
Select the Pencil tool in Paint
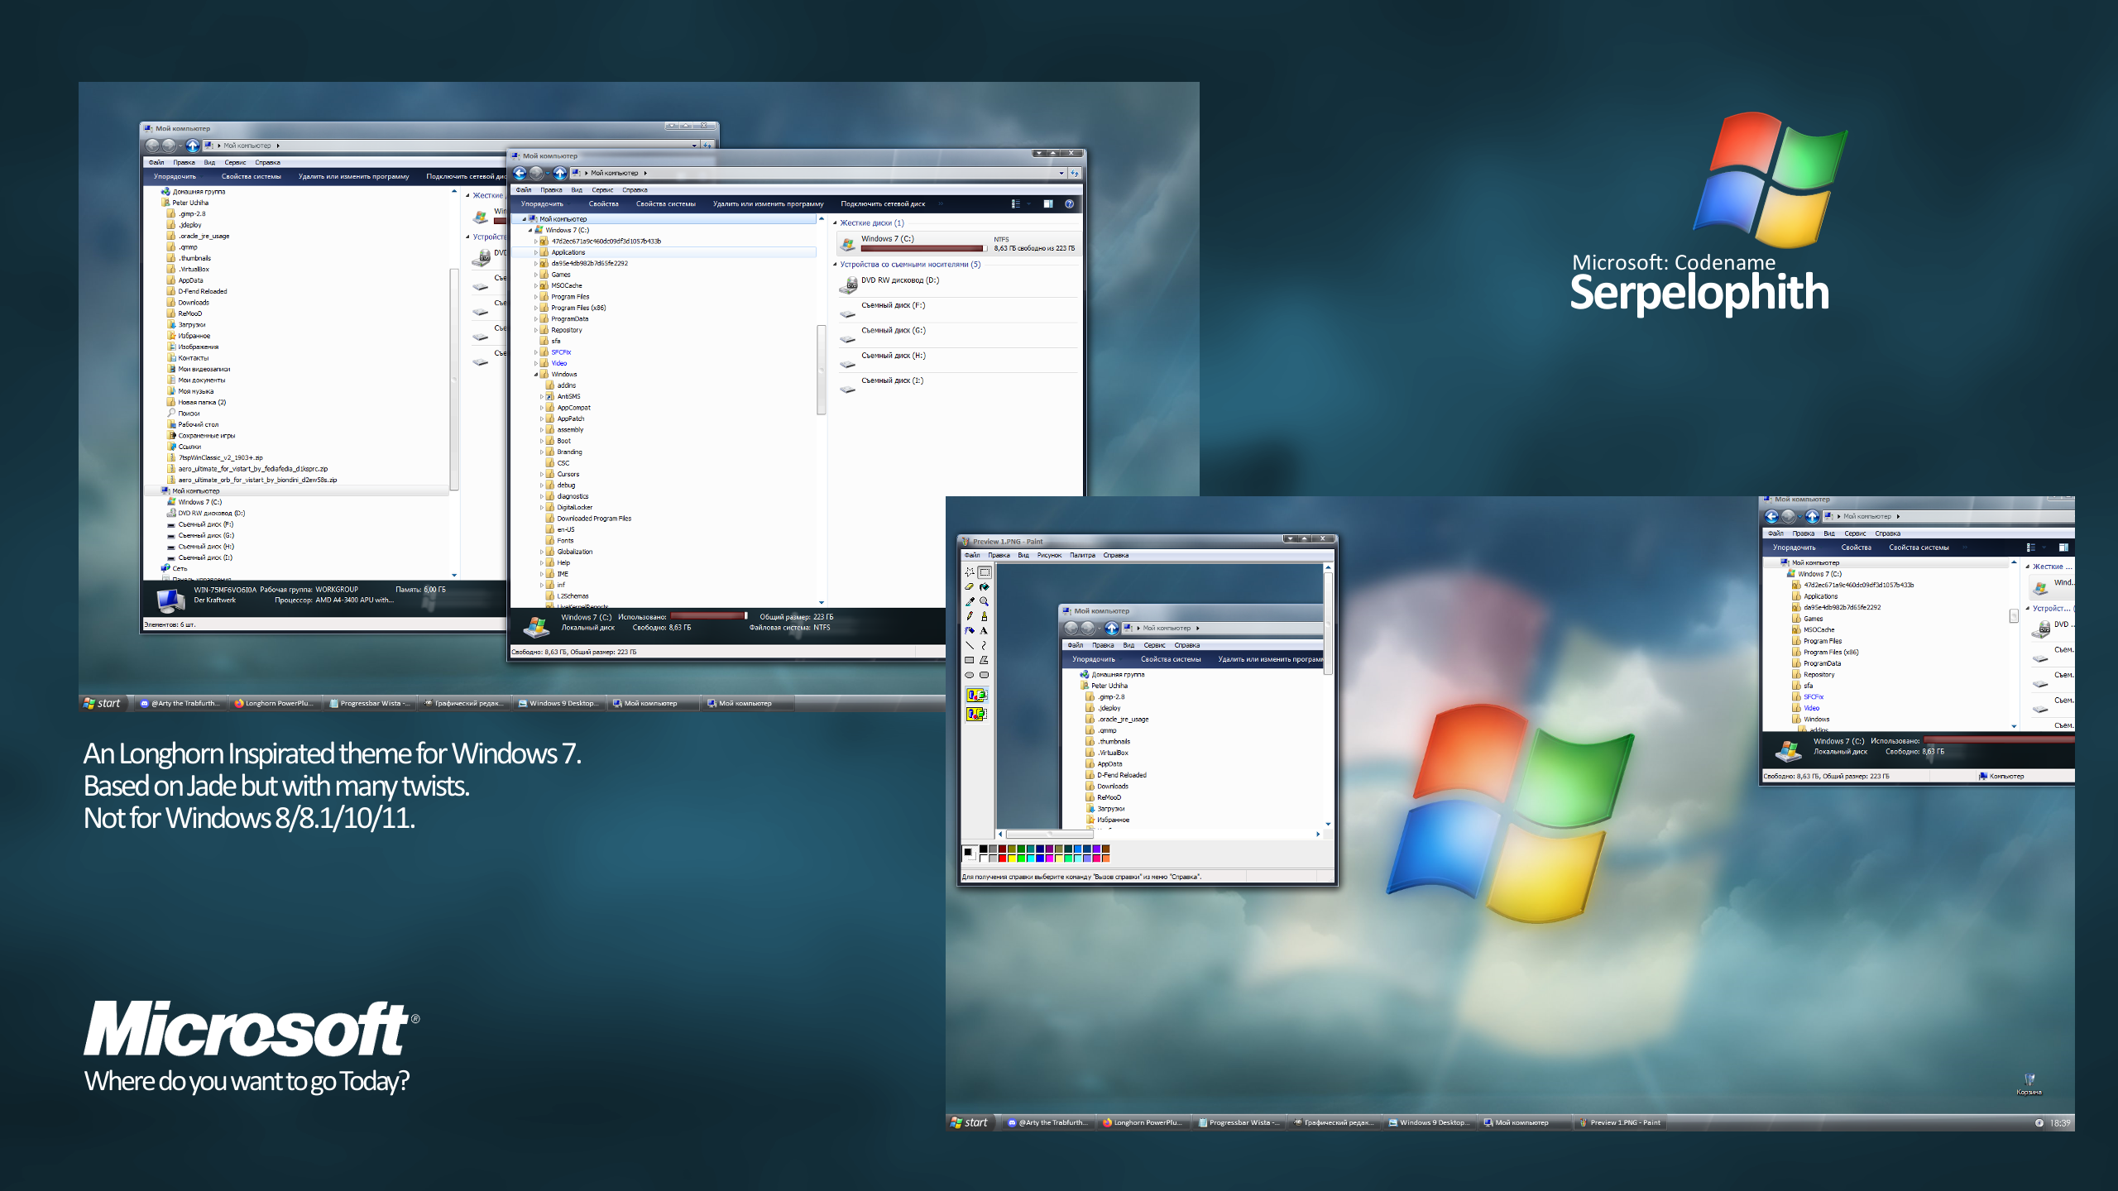pyautogui.click(x=970, y=616)
